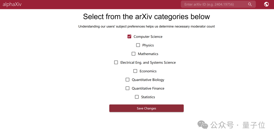Click the search magnifier icon
This screenshot has width=274, height=136.
pyautogui.click(x=250, y=4)
